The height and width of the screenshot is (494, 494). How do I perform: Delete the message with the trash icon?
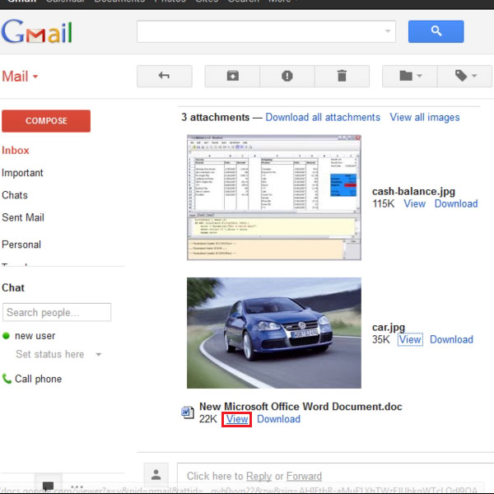[342, 76]
